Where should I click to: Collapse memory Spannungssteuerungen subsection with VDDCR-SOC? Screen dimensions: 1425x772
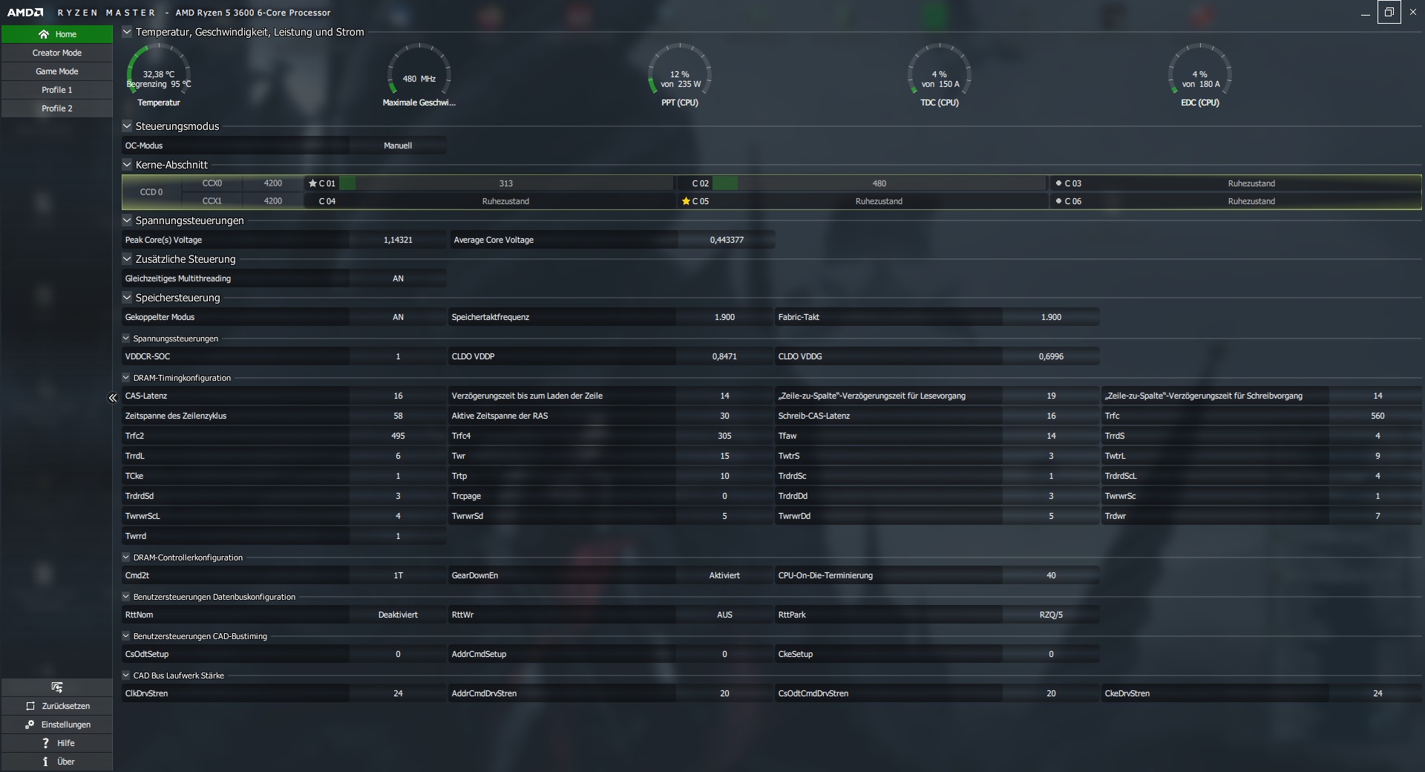pyautogui.click(x=126, y=338)
